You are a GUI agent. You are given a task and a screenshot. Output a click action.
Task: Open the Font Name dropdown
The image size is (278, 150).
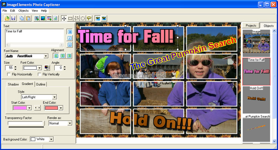pyautogui.click(x=46, y=56)
